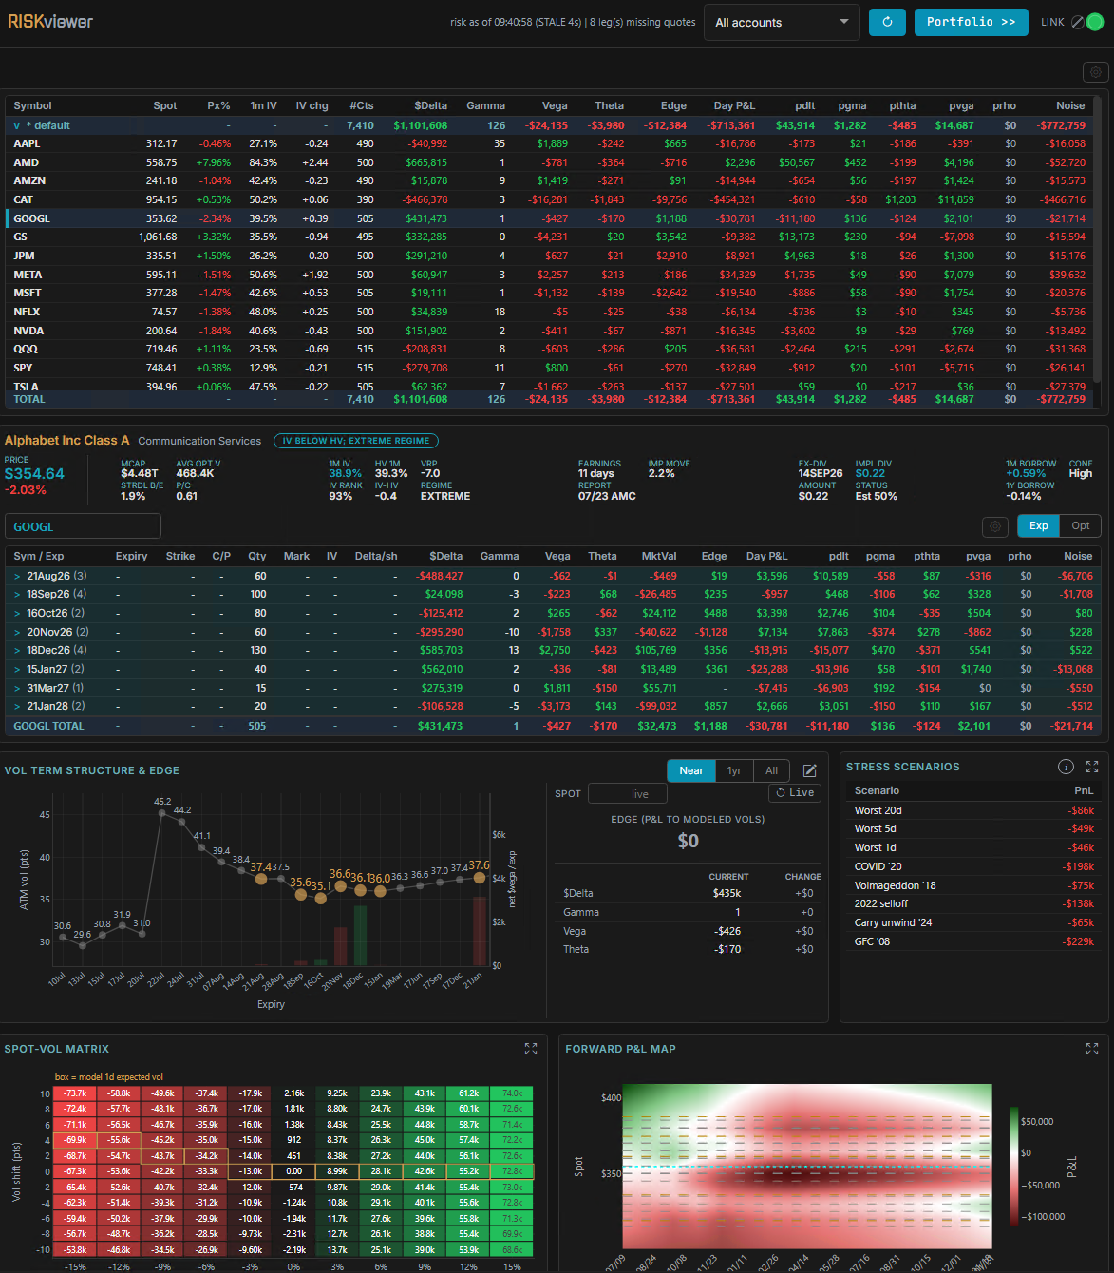Sort positions table by Strike column
The width and height of the screenshot is (1114, 1273).
pos(180,556)
